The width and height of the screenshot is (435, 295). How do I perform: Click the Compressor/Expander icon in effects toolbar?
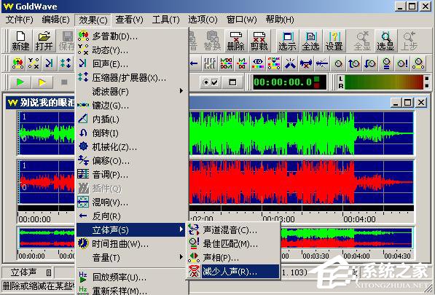(66, 63)
